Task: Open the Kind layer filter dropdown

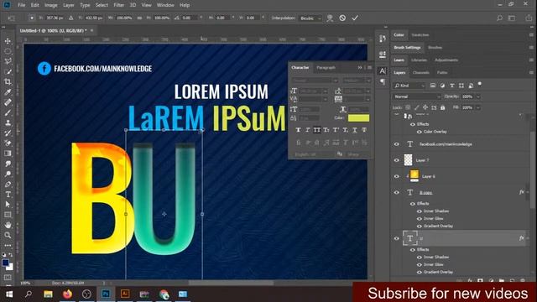Action: 409,86
